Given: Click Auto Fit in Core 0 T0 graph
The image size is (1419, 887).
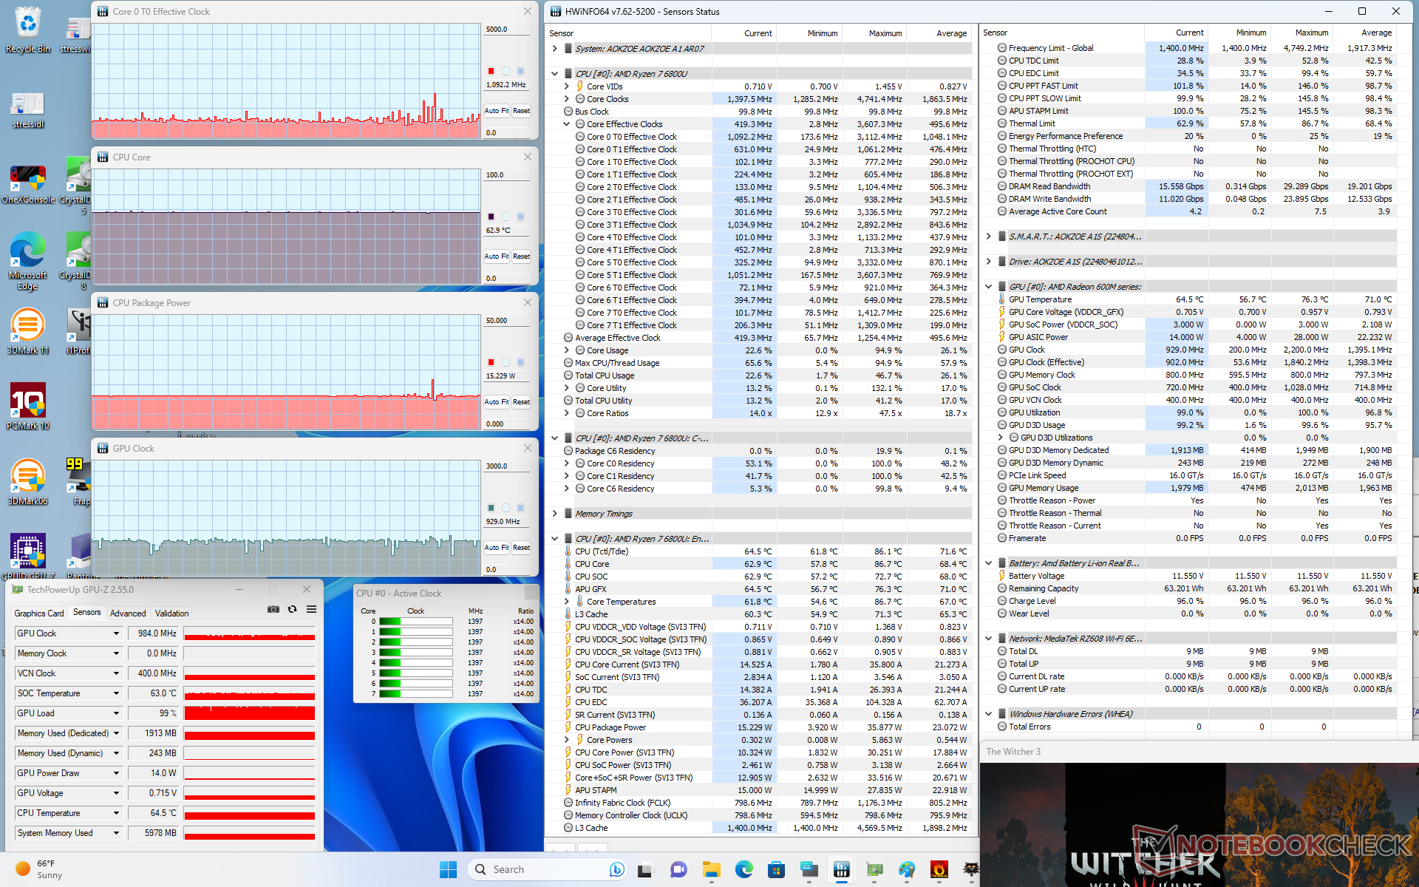Looking at the screenshot, I should click(x=496, y=111).
